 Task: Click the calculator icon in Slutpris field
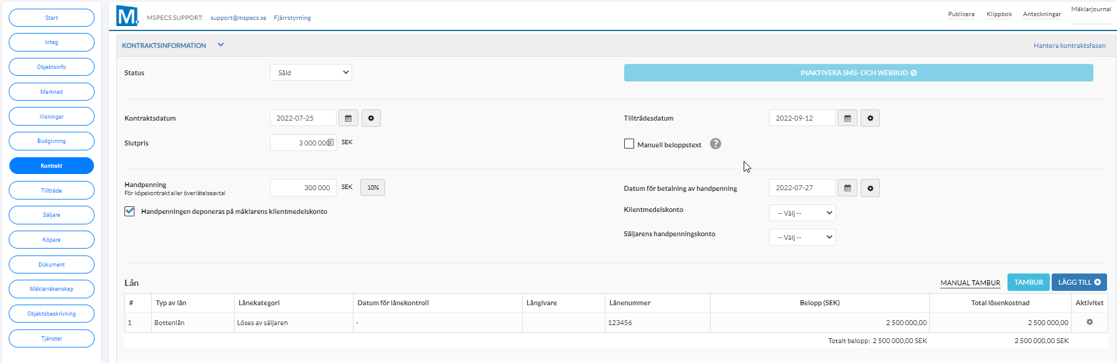330,142
